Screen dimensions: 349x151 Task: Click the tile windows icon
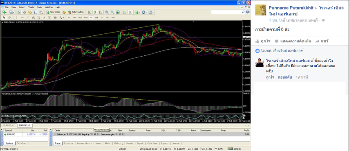tap(118, 12)
